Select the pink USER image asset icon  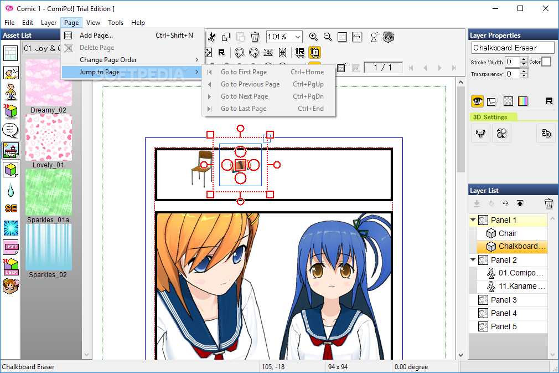[11, 247]
